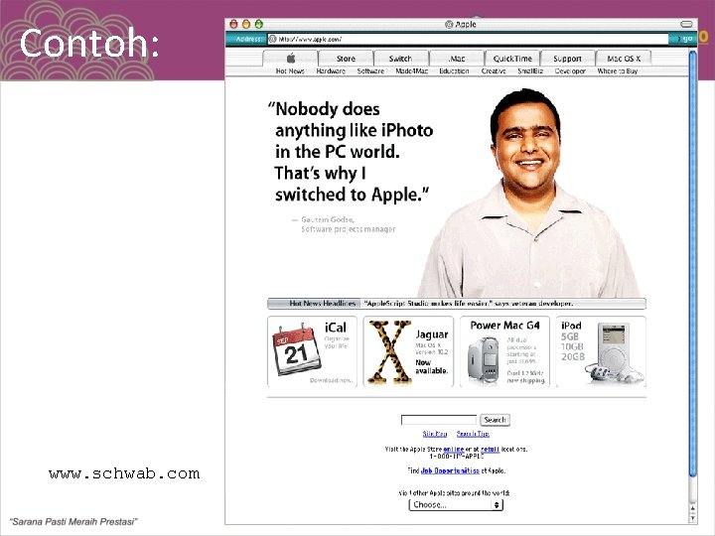
Task: Click the iCal calendar icon
Action: [x=296, y=349]
